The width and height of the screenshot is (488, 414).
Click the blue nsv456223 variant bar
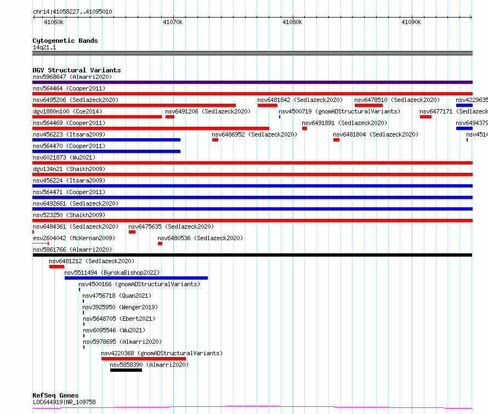tap(106, 140)
